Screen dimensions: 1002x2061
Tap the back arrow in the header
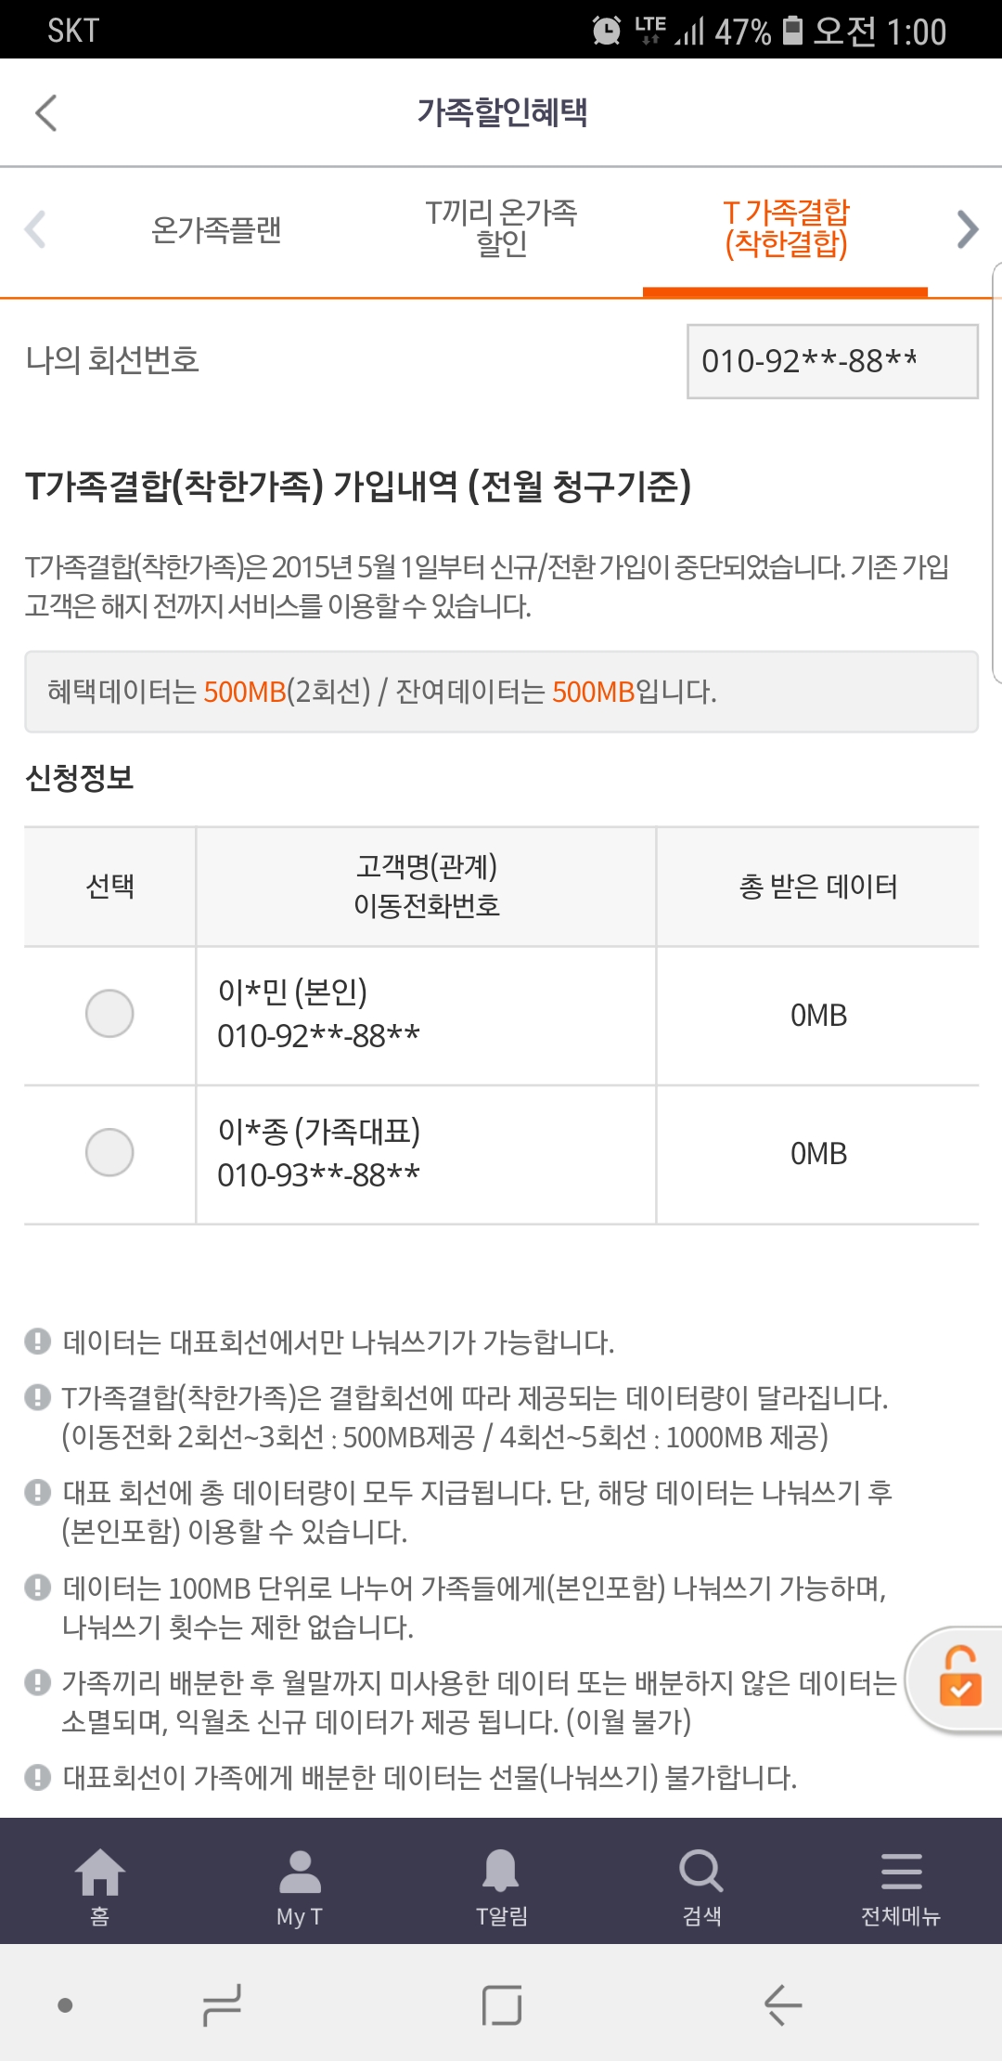tap(46, 113)
